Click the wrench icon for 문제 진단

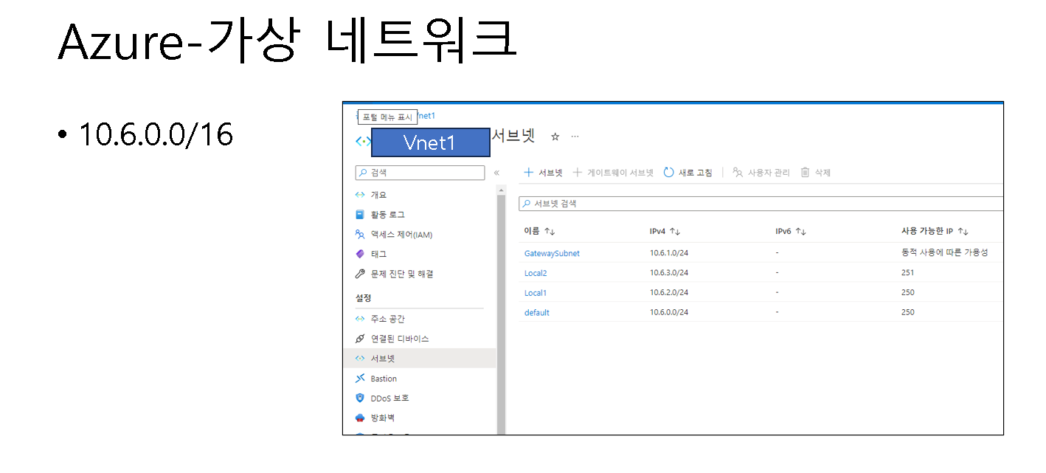[x=360, y=274]
